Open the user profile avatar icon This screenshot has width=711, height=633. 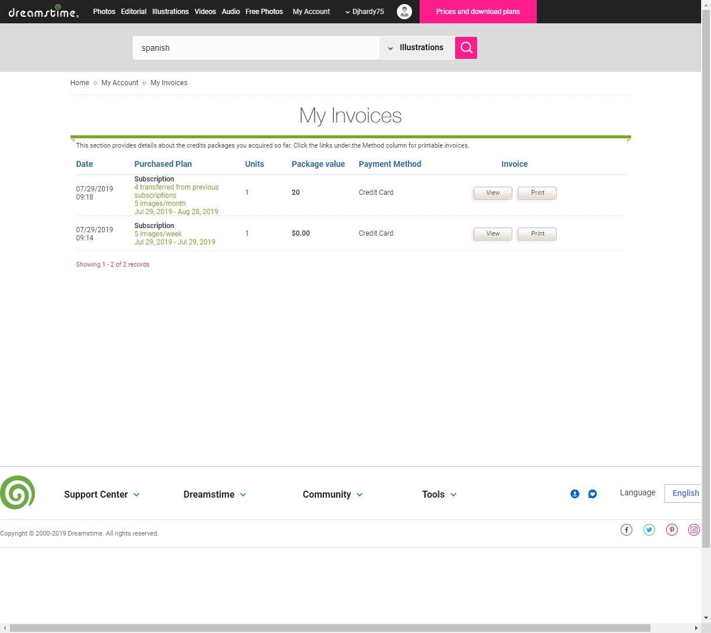(x=404, y=12)
